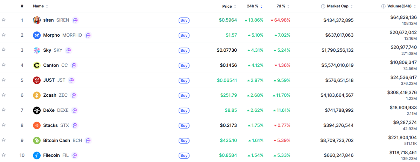Add siren to watchlist star
Image resolution: width=420 pixels, height=162 pixels.
4,20
